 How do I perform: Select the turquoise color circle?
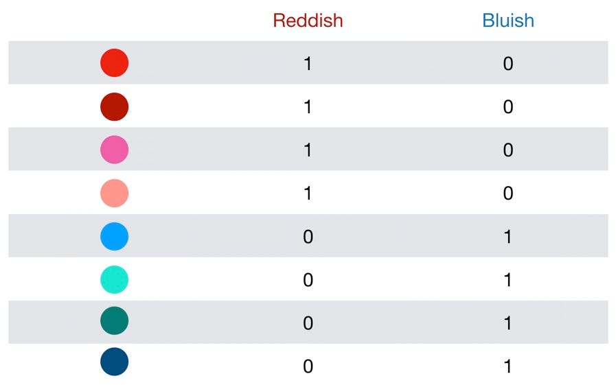click(115, 279)
